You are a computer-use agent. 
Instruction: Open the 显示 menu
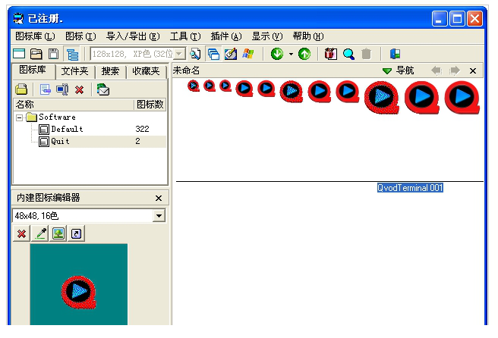coord(266,36)
